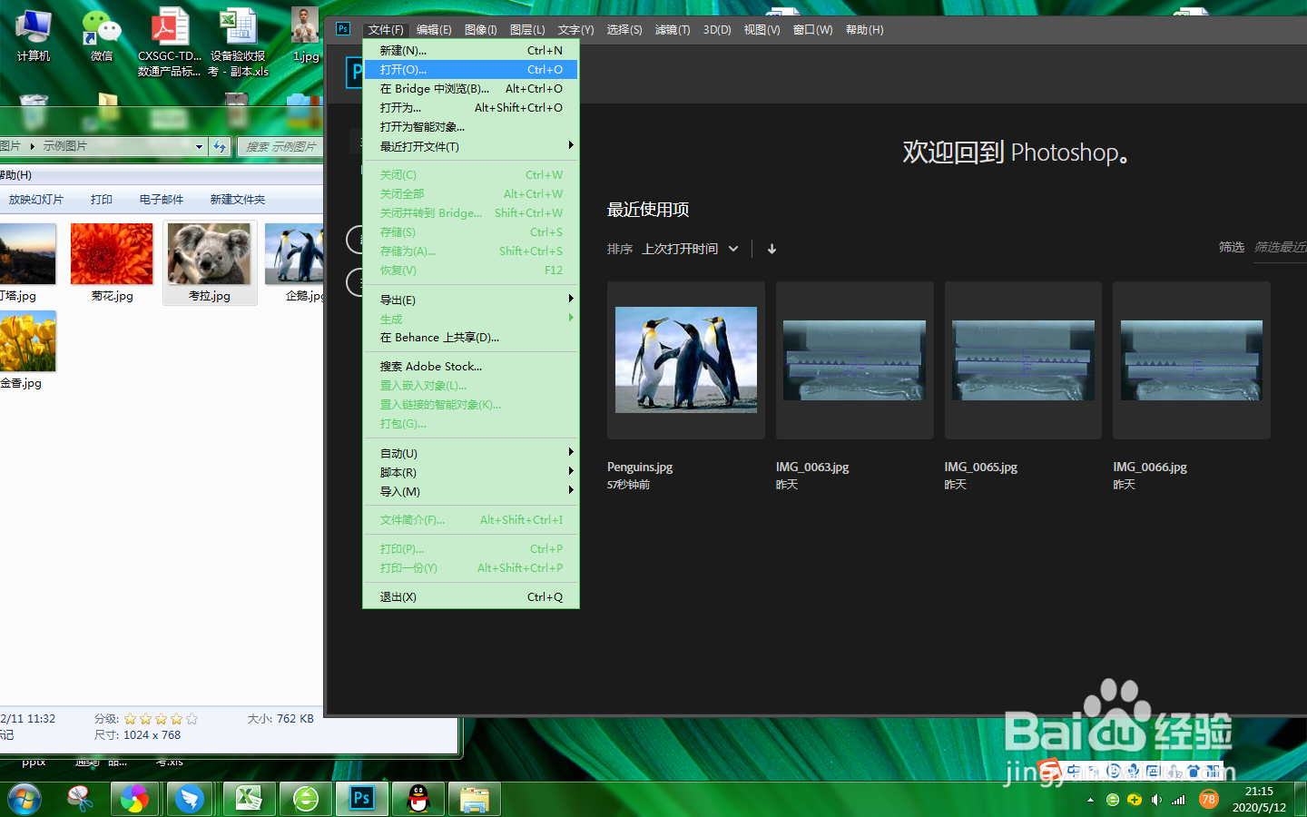Open the snipping tool in taskbar
This screenshot has width=1307, height=817.
click(81, 799)
